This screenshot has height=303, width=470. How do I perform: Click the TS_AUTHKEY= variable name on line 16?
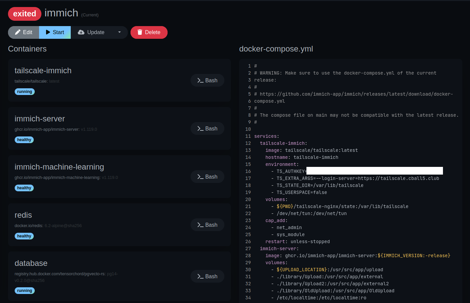[292, 172]
